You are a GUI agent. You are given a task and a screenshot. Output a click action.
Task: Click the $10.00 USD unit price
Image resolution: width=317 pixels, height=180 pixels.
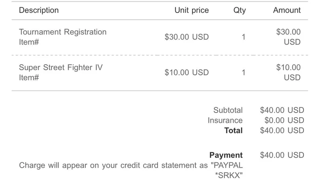186,73
